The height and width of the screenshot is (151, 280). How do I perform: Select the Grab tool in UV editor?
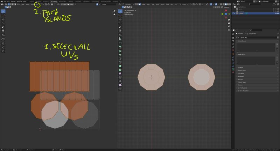tap(3, 43)
